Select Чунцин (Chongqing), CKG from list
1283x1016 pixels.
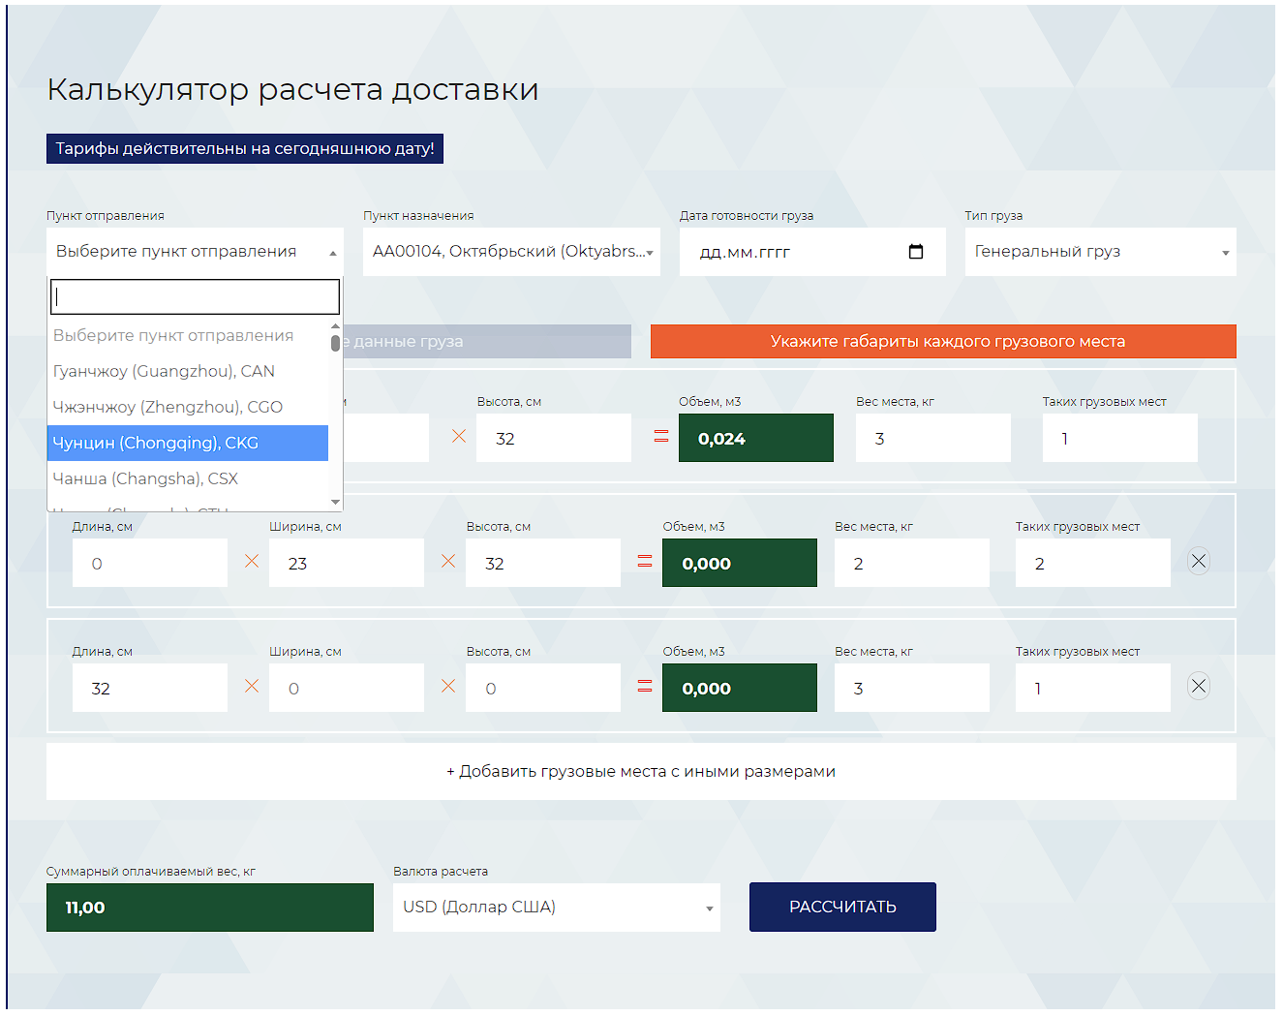(x=188, y=444)
